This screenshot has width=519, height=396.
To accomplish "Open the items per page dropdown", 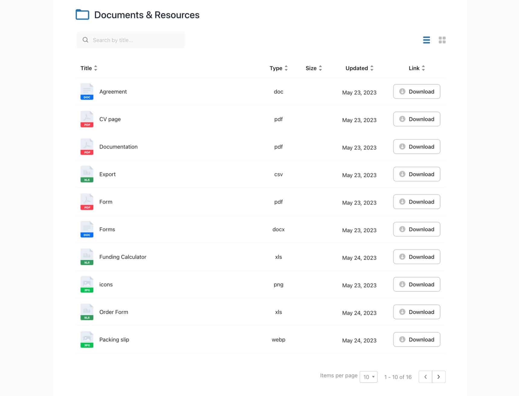I will coord(368,377).
